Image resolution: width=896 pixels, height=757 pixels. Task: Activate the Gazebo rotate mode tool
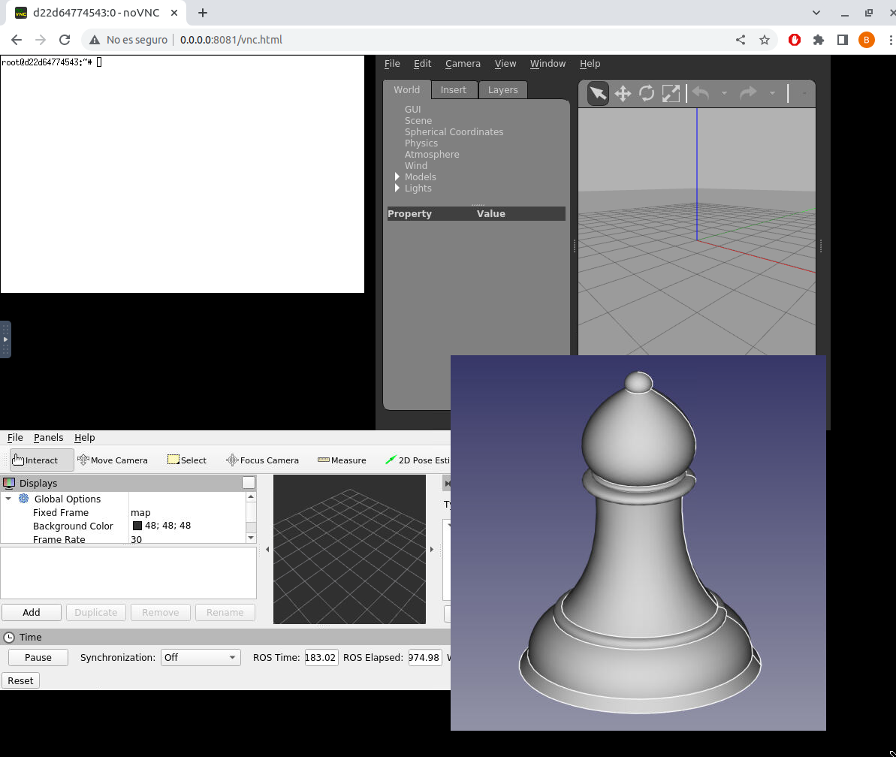point(647,93)
